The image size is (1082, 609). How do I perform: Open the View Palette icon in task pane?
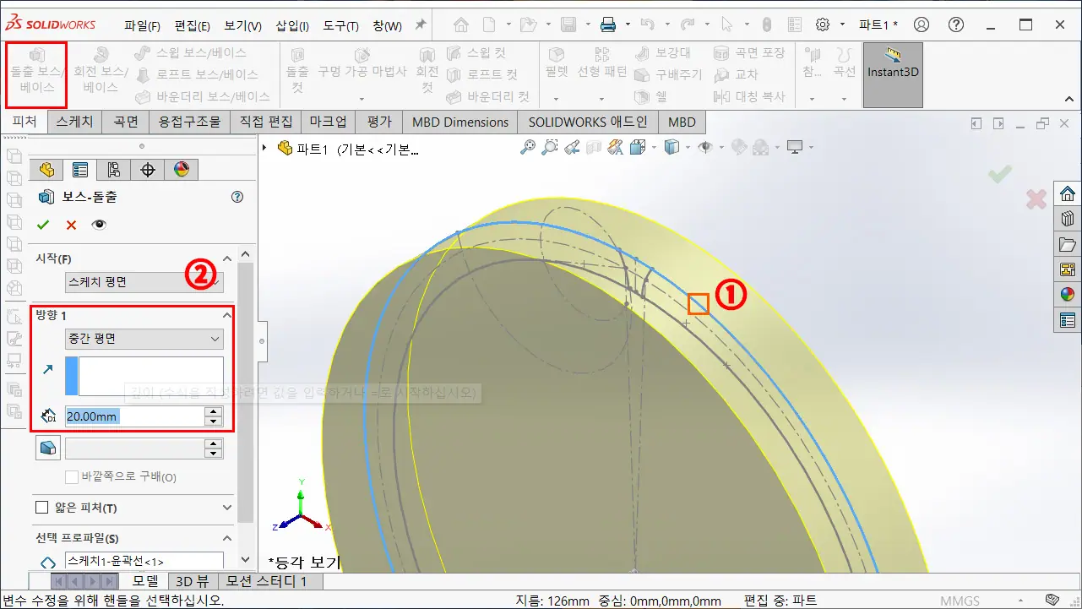(x=1068, y=269)
